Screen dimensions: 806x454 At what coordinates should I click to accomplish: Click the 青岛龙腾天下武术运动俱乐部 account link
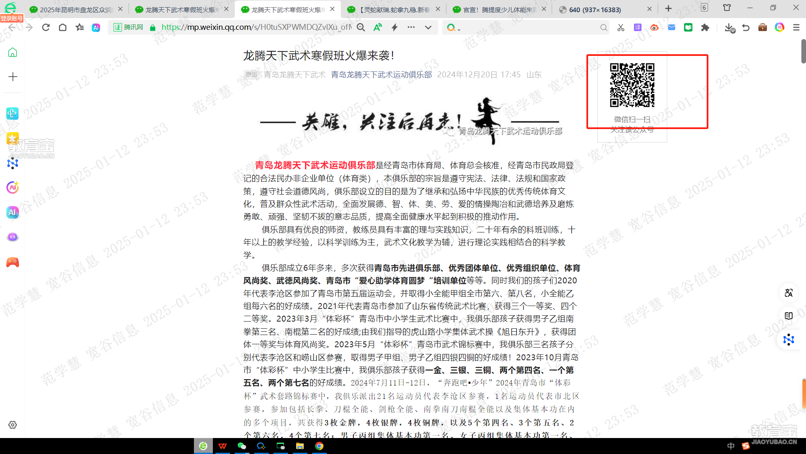coord(381,74)
